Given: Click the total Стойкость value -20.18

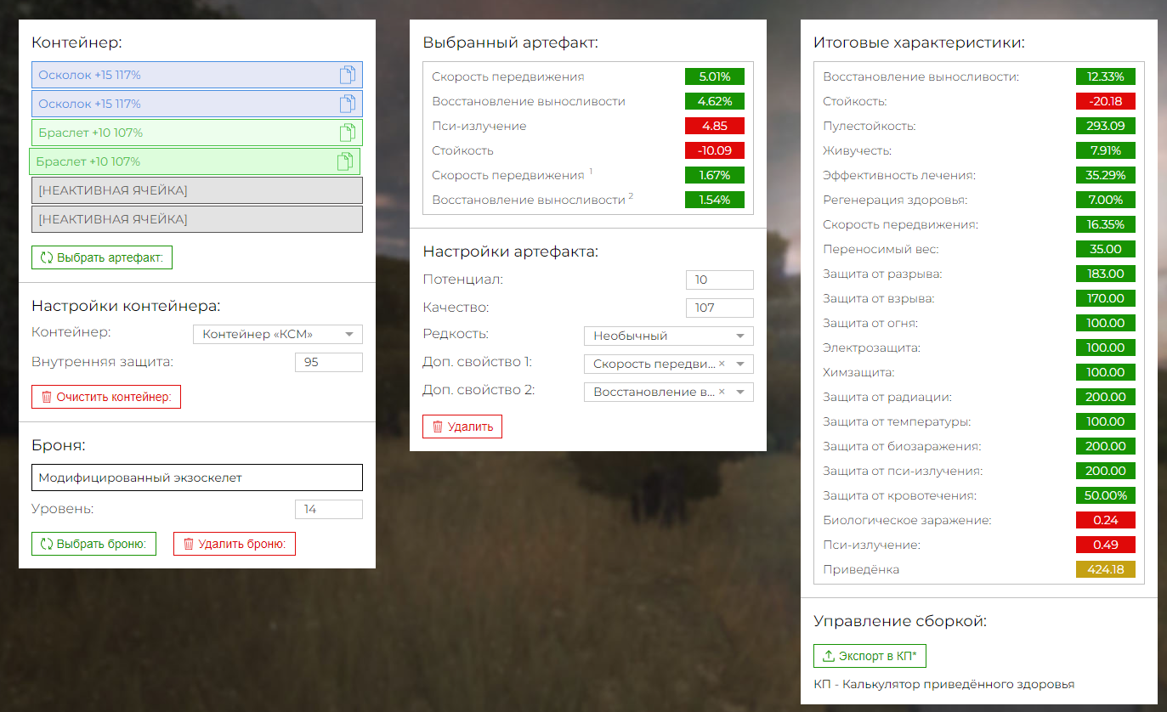Looking at the screenshot, I should click(x=1106, y=101).
